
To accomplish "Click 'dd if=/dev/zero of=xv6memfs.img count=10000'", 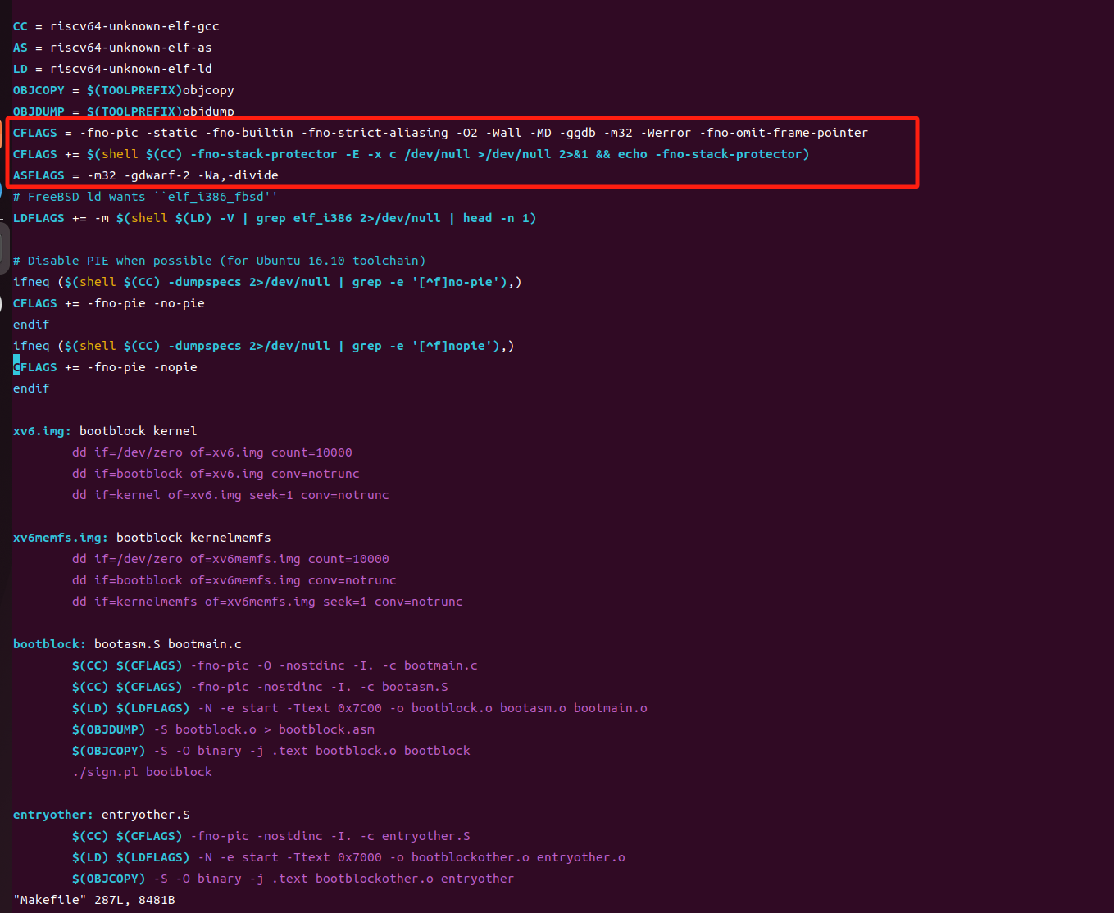I will click(x=230, y=559).
